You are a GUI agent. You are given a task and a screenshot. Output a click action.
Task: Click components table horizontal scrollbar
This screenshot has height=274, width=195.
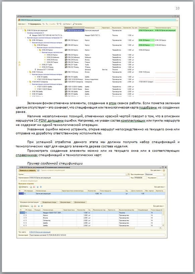click(91, 228)
